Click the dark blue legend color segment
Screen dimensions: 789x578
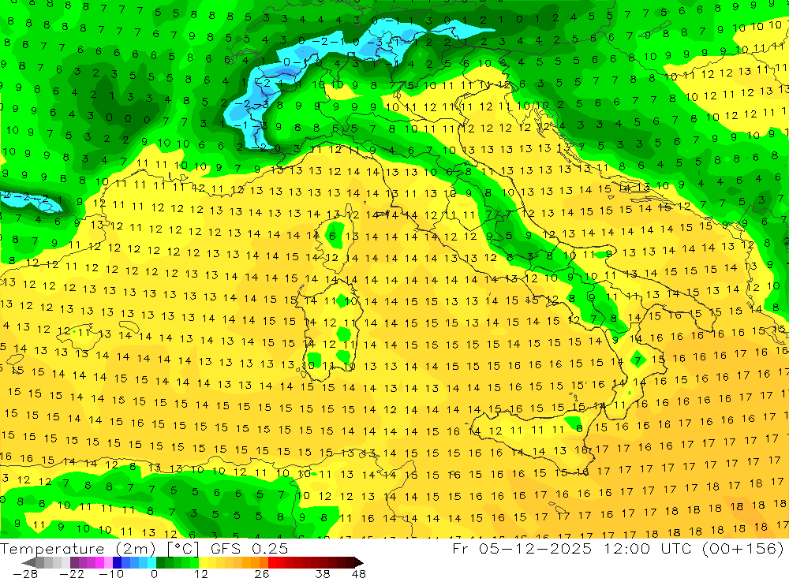click(x=118, y=562)
